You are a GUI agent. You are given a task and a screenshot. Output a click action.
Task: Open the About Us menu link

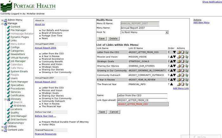[x=40, y=24]
